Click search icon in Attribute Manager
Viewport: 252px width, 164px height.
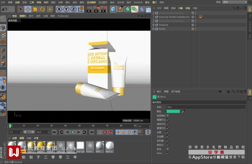click(233, 91)
